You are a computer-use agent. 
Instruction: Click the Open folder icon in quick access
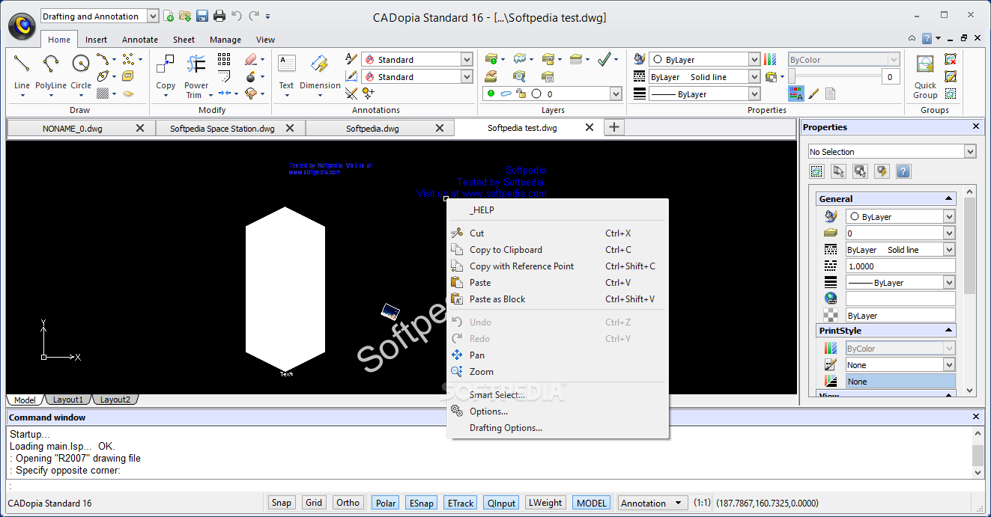185,16
